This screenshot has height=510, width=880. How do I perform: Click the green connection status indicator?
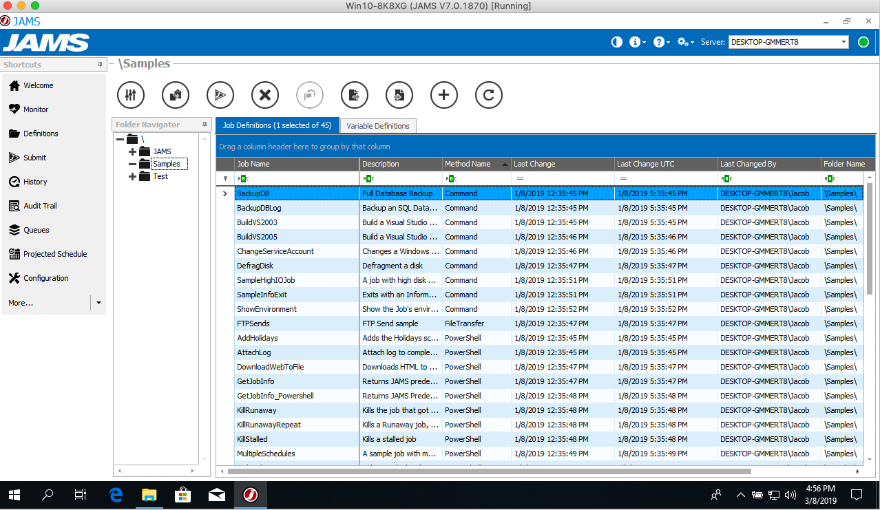pos(863,42)
